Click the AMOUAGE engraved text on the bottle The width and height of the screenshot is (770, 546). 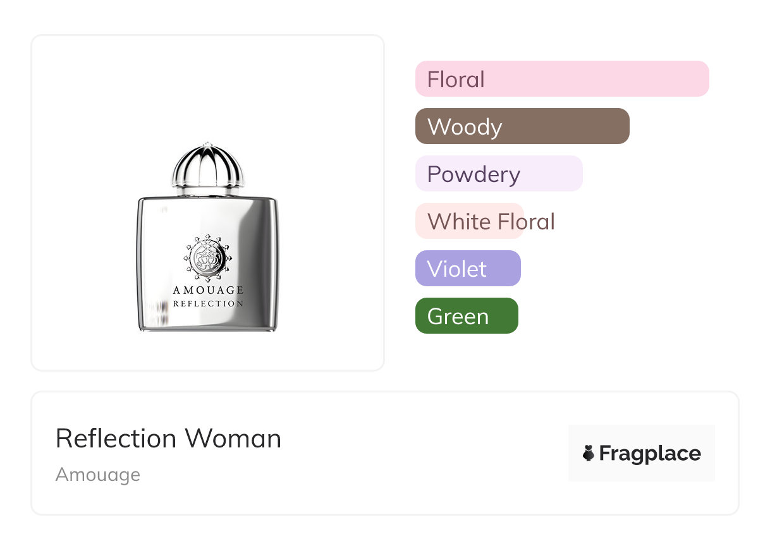tap(208, 291)
